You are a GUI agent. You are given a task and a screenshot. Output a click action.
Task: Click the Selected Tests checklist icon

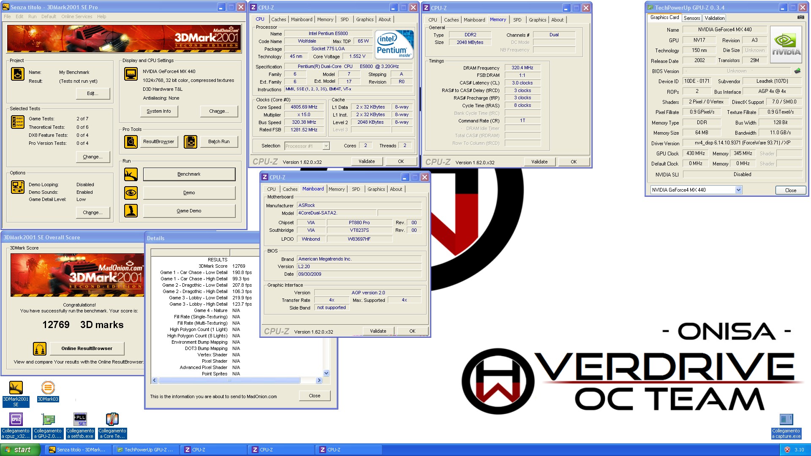pos(18,122)
